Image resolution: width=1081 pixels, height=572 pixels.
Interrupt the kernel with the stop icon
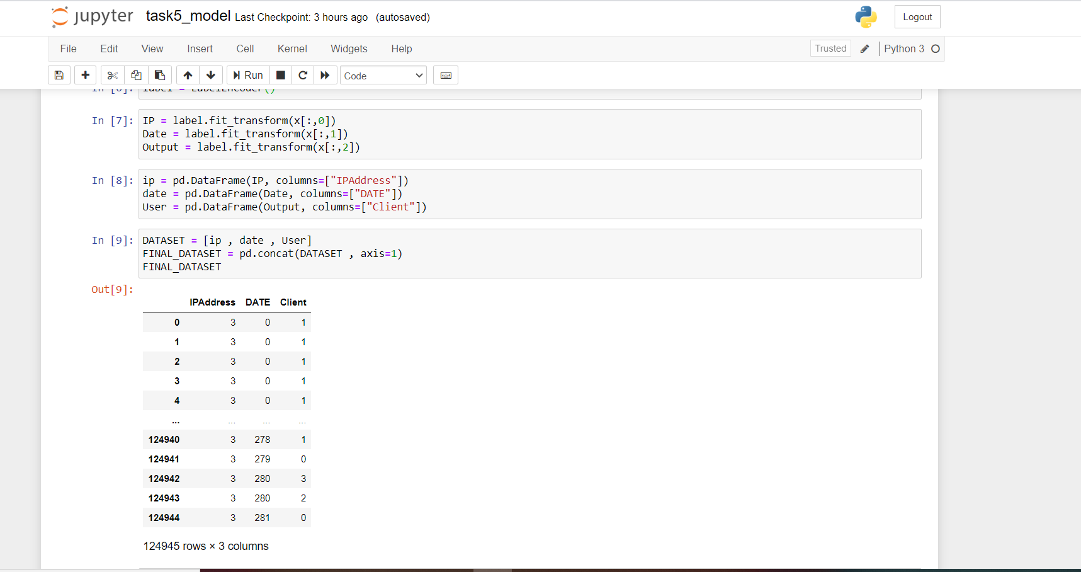tap(280, 75)
